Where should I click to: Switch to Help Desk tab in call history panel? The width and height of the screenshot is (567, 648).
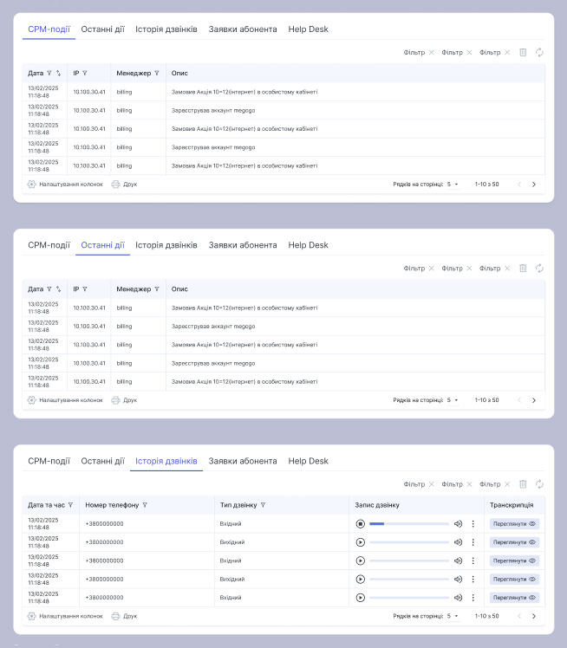point(308,462)
